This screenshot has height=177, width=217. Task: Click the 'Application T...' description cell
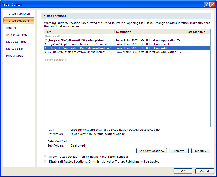148,52
